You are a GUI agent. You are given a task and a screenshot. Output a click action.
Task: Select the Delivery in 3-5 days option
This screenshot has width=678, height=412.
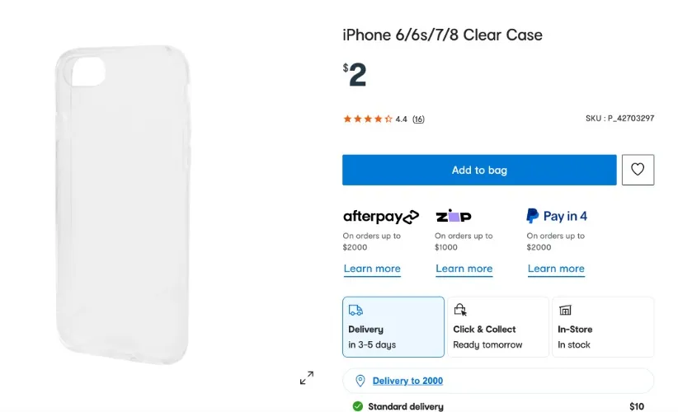[393, 327]
